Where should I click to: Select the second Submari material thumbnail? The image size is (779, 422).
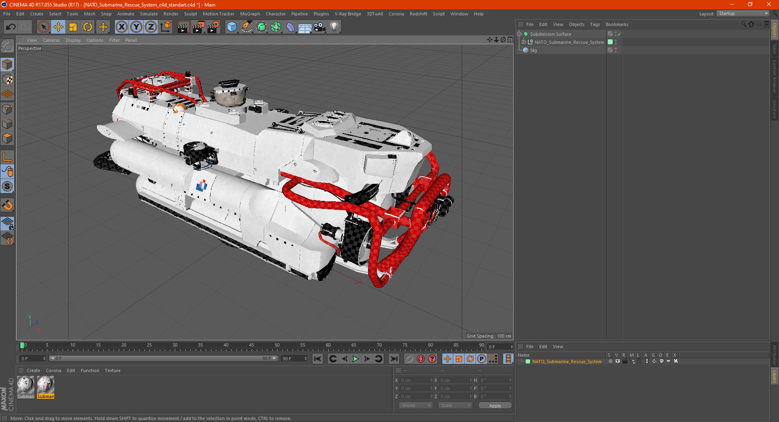click(45, 385)
